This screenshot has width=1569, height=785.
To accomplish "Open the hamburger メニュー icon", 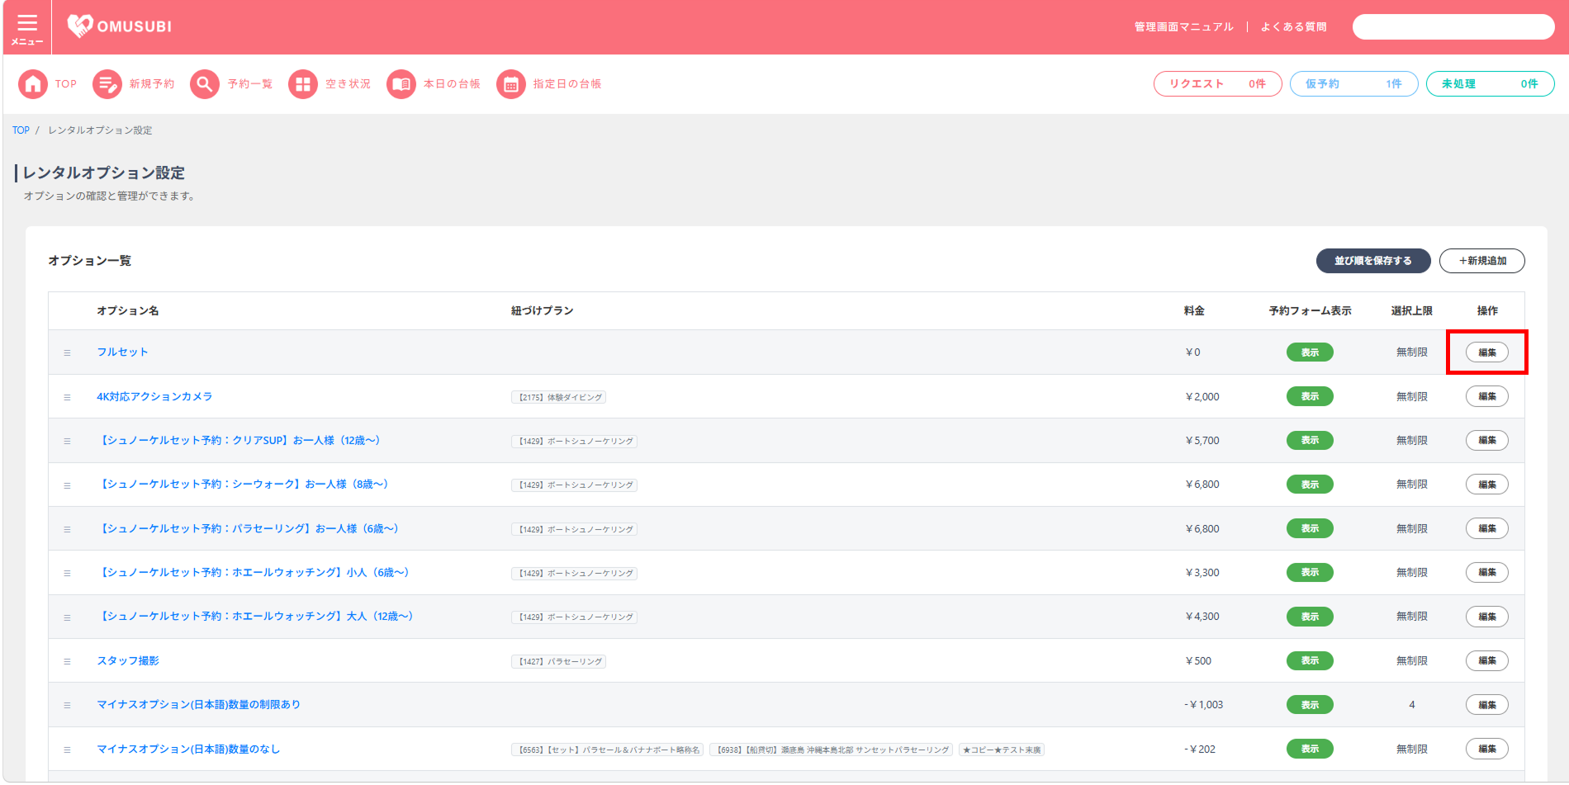I will tap(27, 27).
